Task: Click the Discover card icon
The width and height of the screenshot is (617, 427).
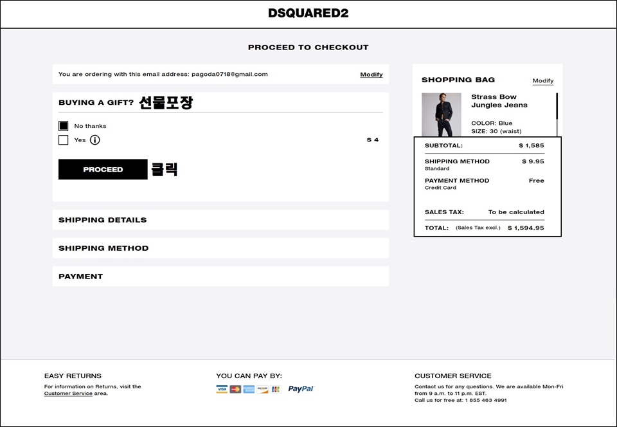Action: point(262,389)
